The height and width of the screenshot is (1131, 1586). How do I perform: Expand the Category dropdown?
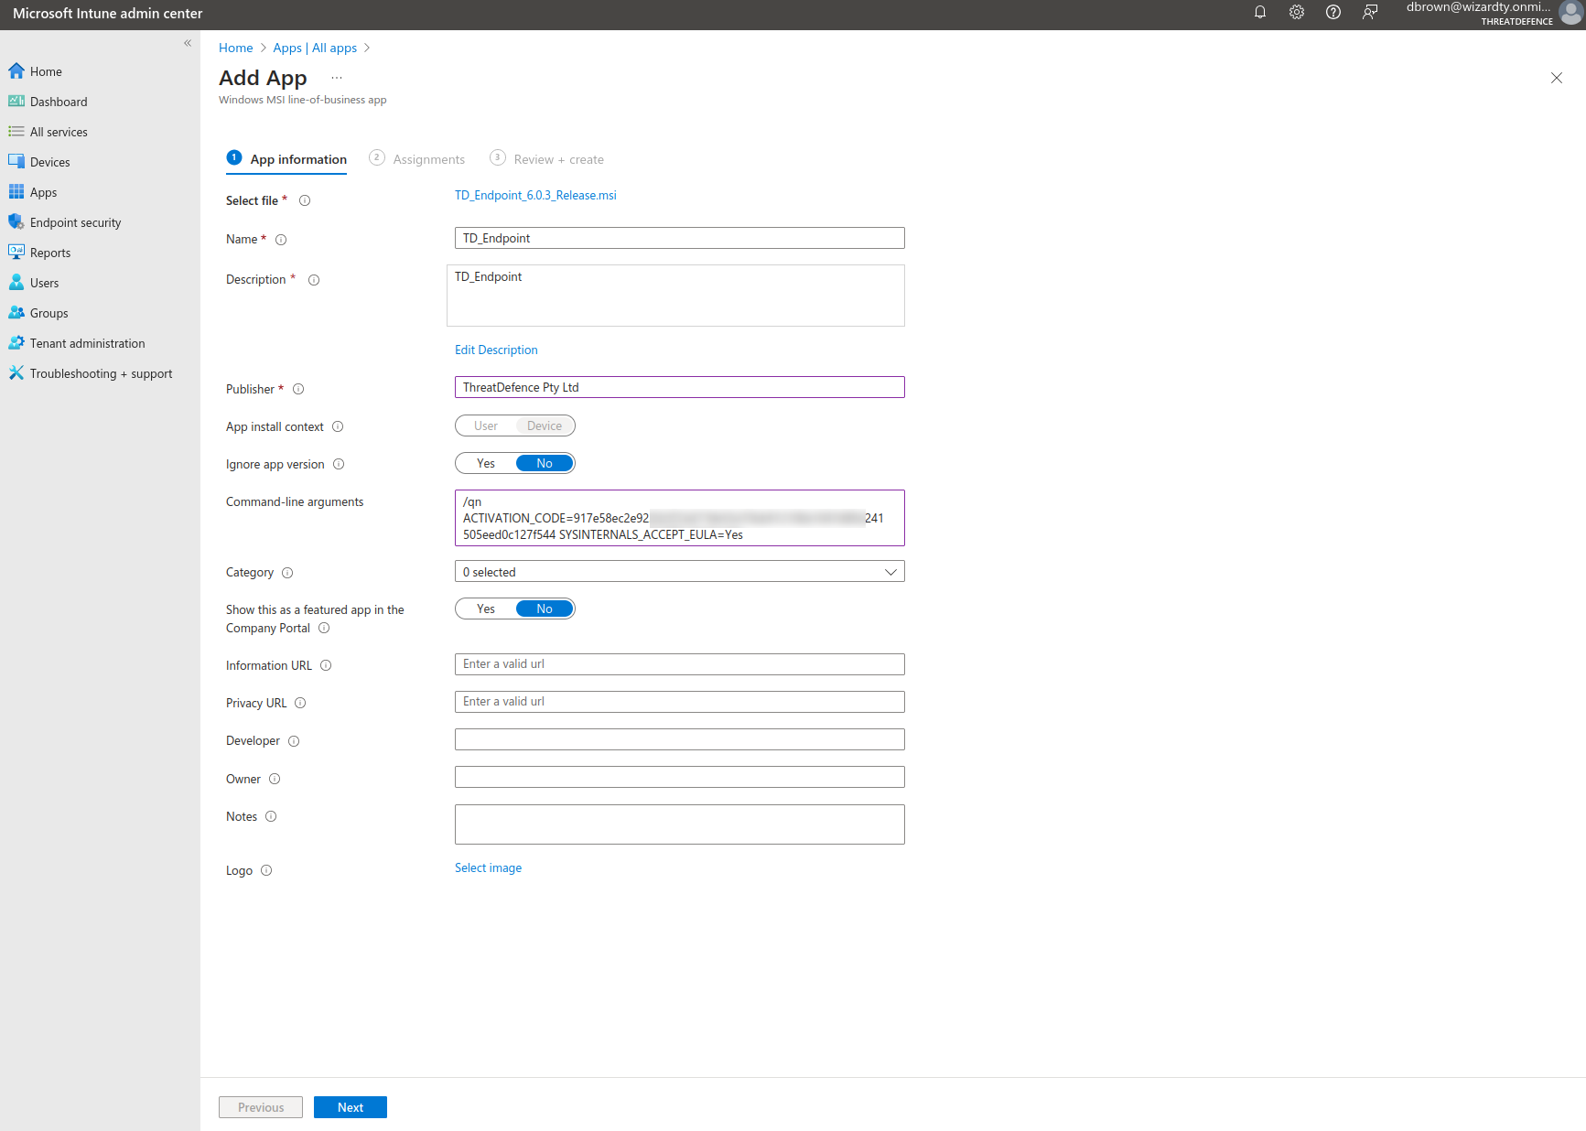tap(680, 572)
